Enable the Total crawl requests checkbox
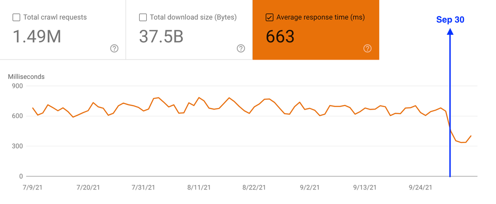The image size is (496, 204). [x=16, y=18]
